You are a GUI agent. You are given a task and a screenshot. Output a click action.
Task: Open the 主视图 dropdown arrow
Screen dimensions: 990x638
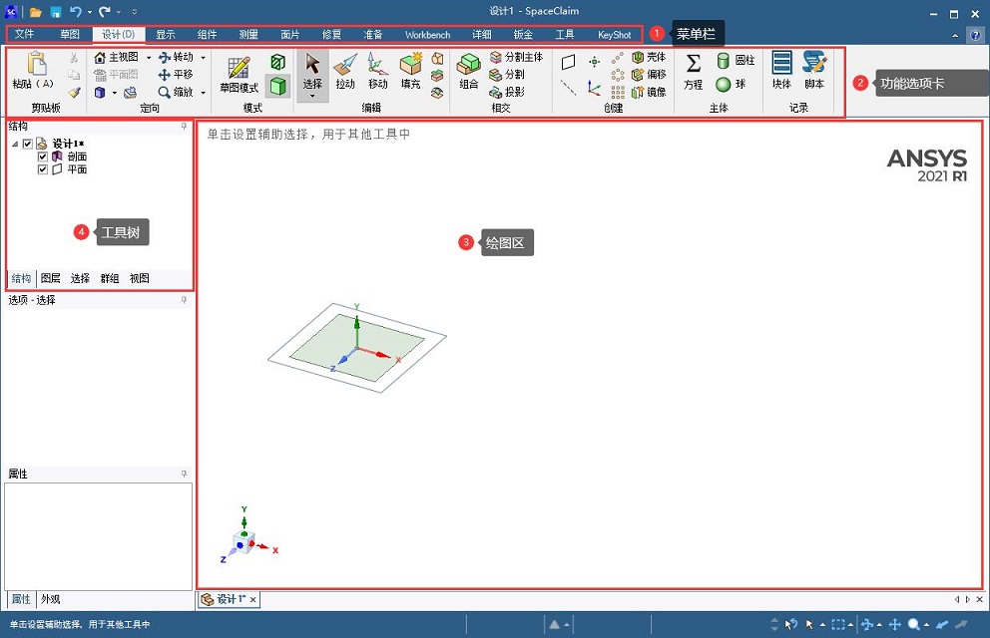(148, 57)
